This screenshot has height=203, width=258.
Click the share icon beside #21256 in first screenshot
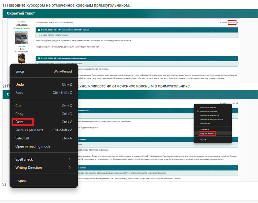(238, 23)
